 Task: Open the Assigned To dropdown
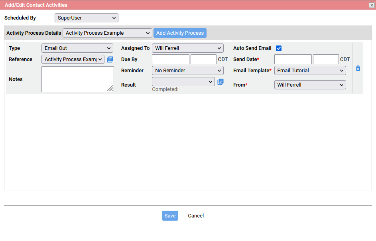tap(187, 48)
